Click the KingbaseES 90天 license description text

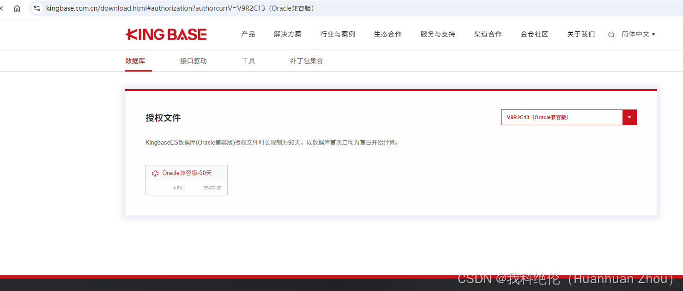pyautogui.click(x=272, y=143)
